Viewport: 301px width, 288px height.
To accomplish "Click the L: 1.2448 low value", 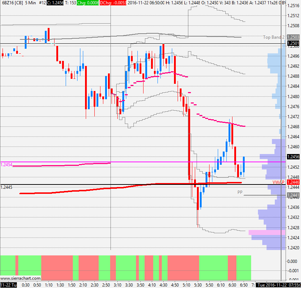I will pos(192,3).
